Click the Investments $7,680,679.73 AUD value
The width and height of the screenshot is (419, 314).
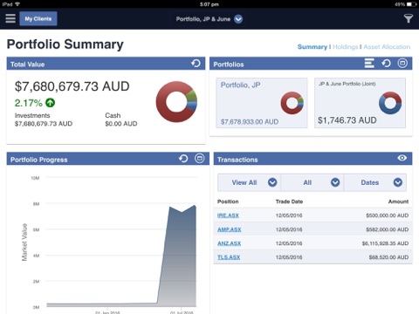pyautogui.click(x=44, y=124)
